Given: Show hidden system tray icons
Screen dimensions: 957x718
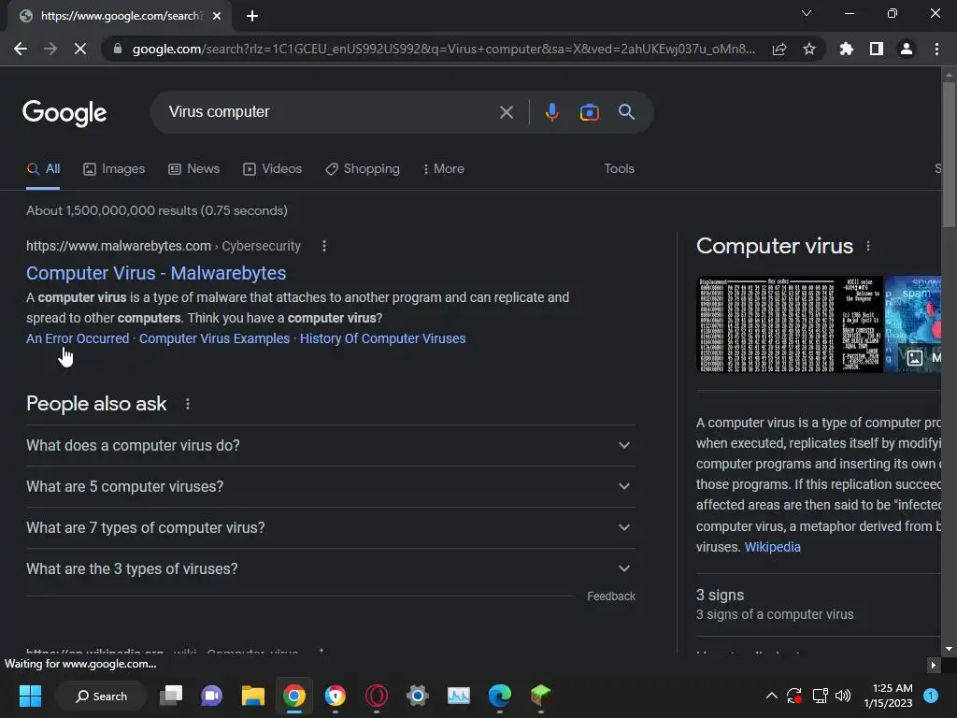Looking at the screenshot, I should click(771, 696).
